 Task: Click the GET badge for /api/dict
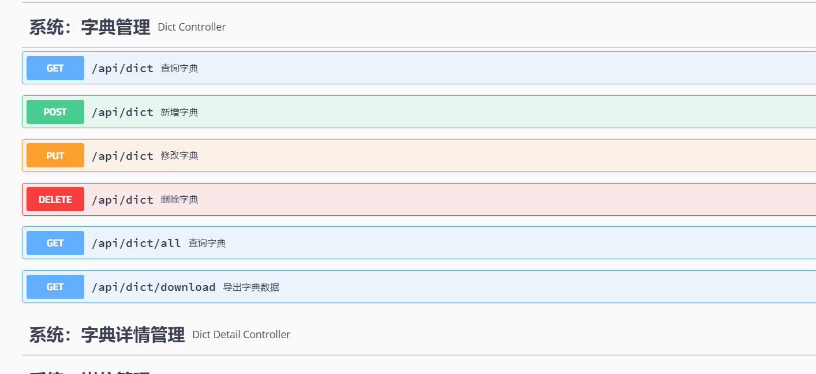coord(55,68)
